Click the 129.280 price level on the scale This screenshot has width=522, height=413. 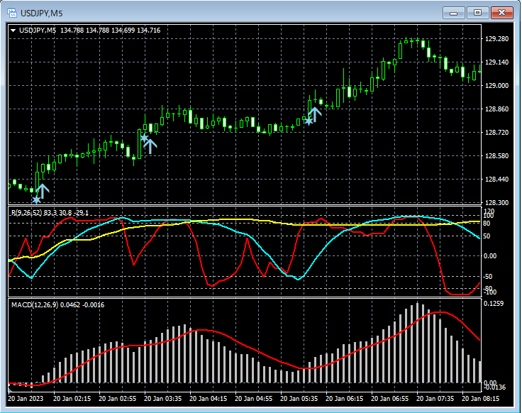pyautogui.click(x=496, y=39)
